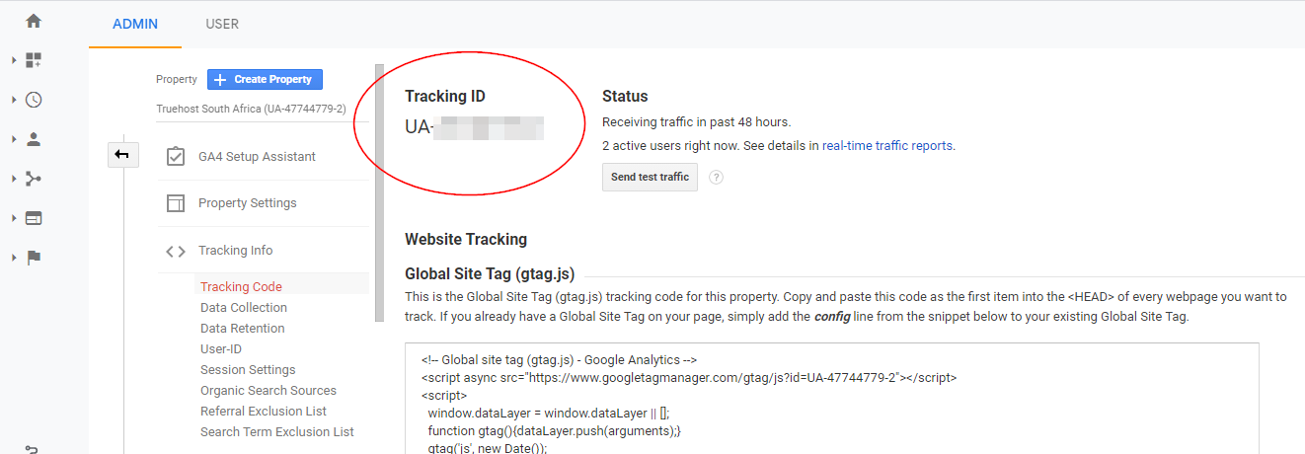Switch to the USER tab

(x=222, y=24)
